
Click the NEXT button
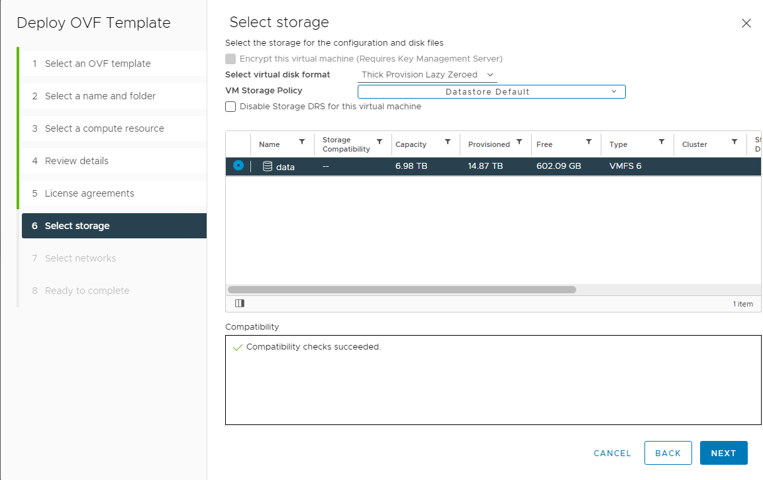point(723,453)
